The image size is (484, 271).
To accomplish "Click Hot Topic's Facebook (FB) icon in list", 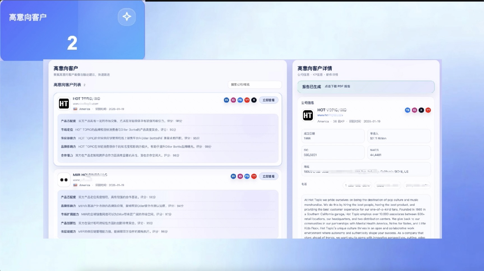I will (x=240, y=100).
